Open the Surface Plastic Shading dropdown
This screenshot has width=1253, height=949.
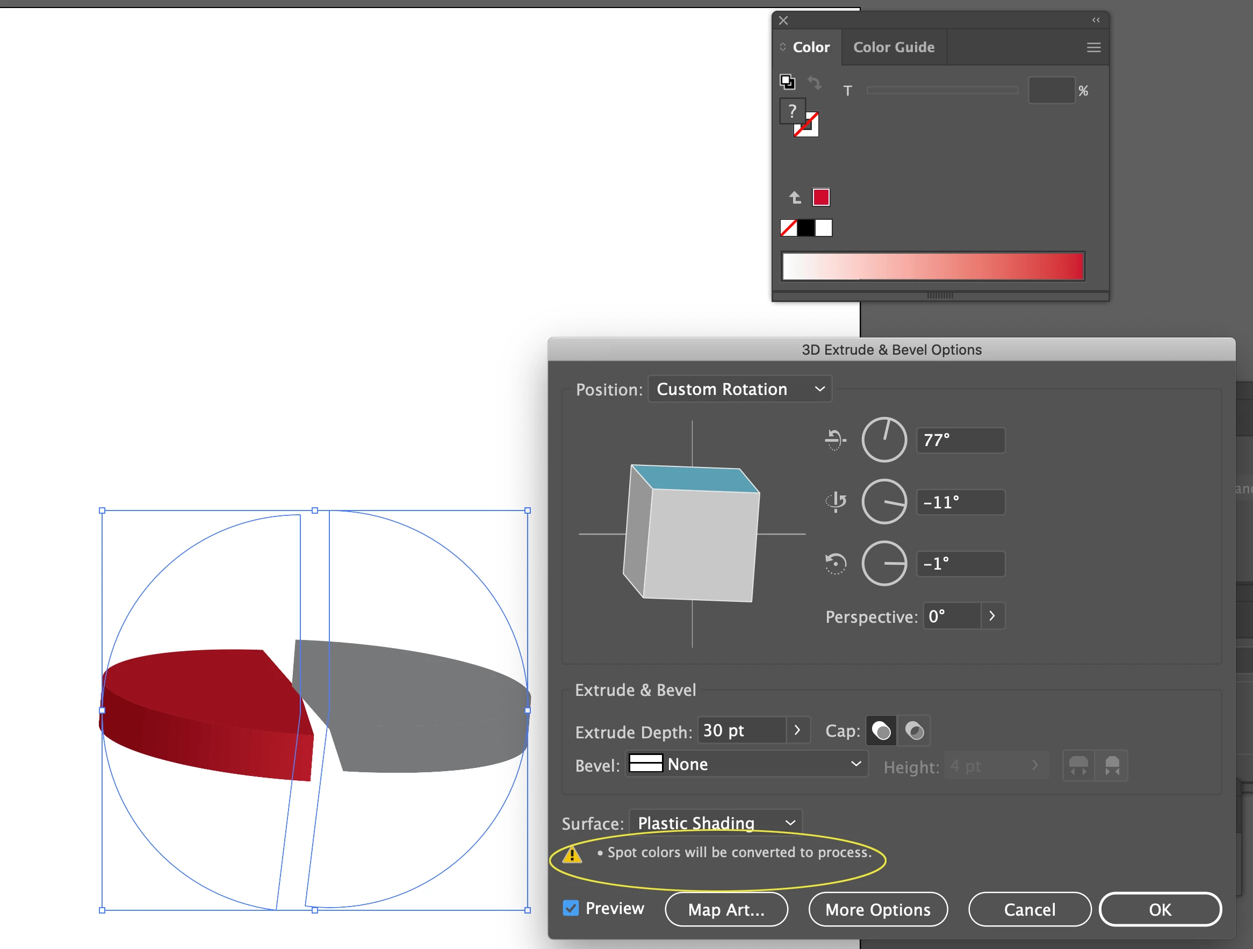(716, 823)
